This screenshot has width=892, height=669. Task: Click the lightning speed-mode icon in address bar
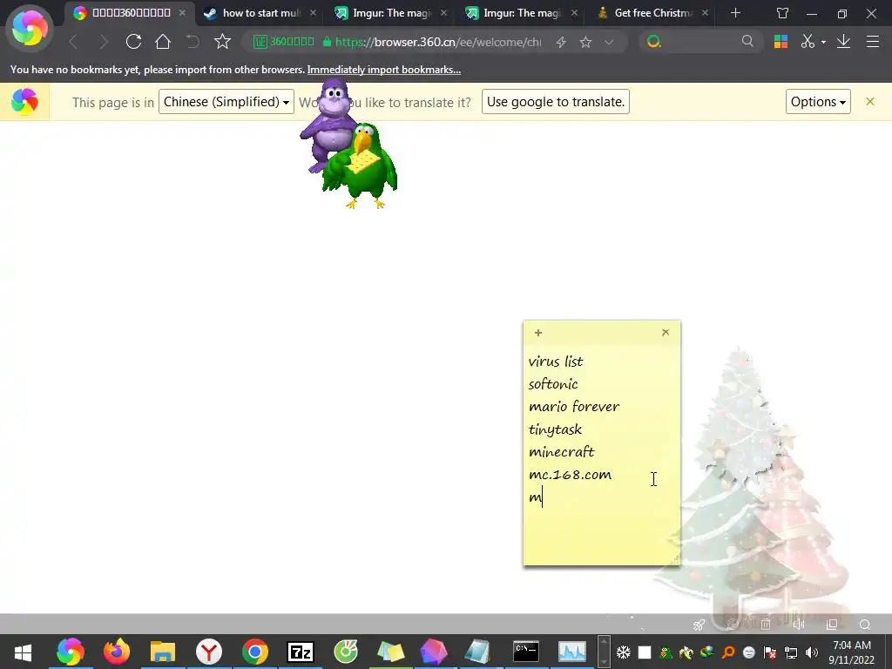(x=561, y=42)
